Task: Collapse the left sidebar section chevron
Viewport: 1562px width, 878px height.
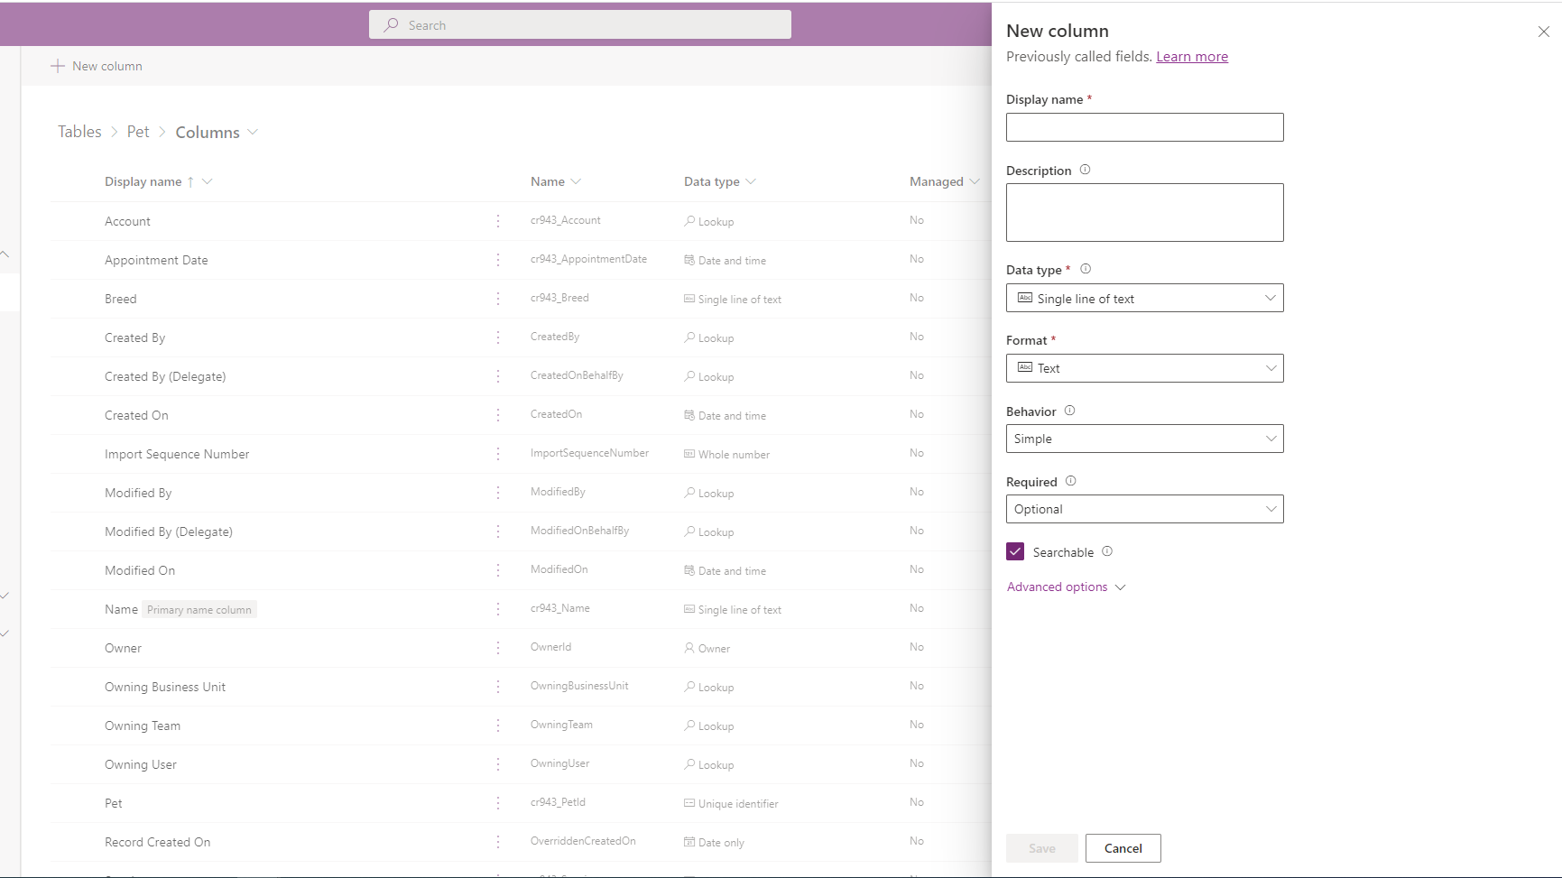Action: point(5,254)
